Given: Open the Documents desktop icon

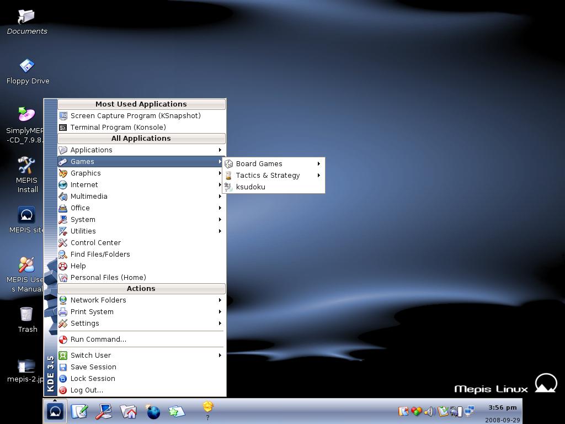Looking at the screenshot, I should tap(26, 22).
